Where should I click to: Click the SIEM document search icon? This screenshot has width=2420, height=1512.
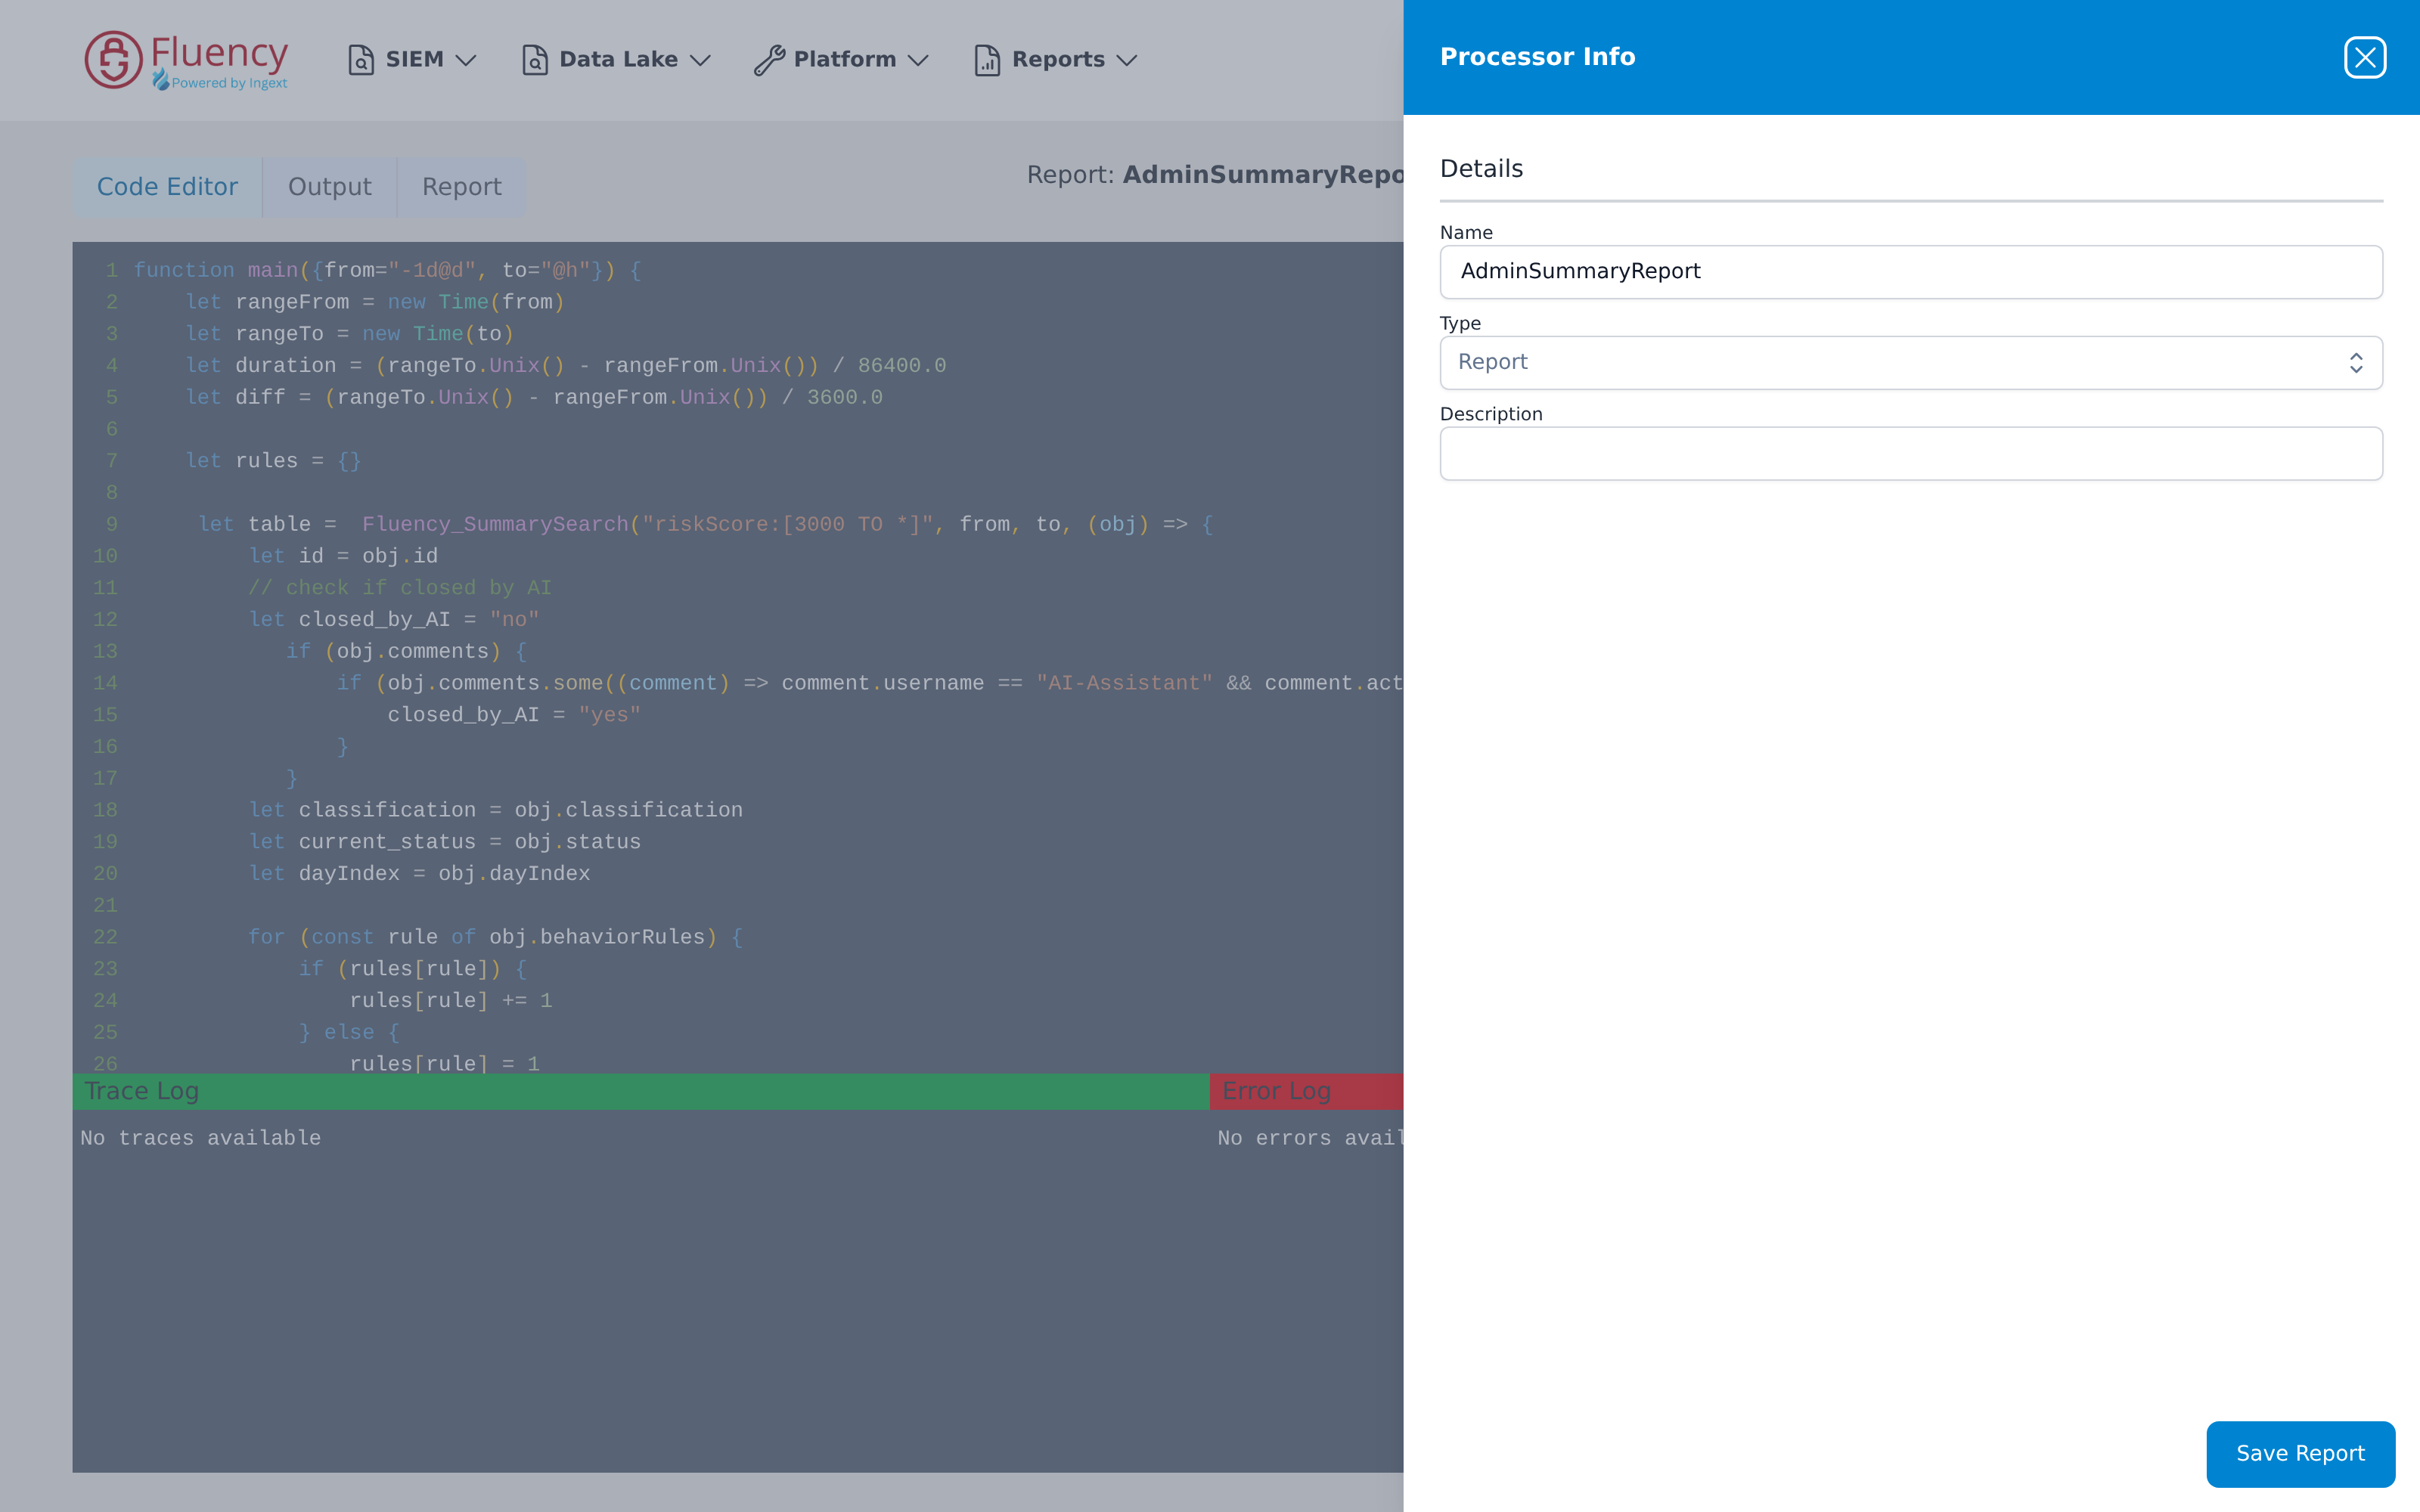[x=361, y=60]
